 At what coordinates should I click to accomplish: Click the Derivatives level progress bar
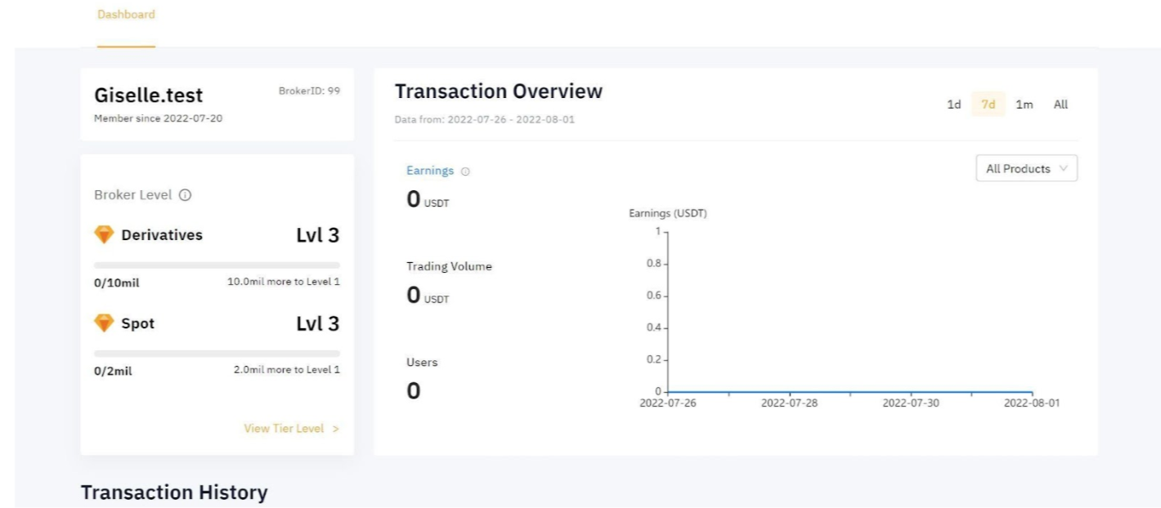[217, 265]
